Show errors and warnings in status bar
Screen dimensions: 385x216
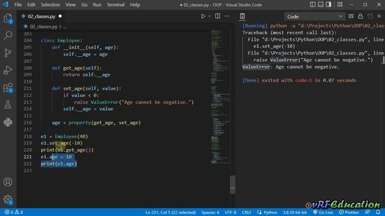(14, 212)
